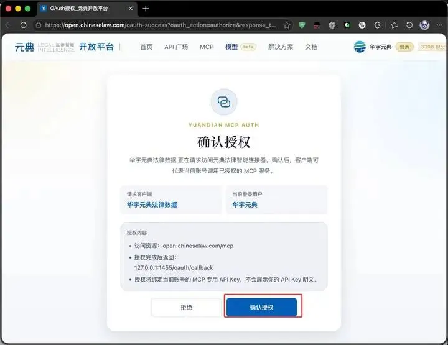Click the 授权内容 section label

click(x=137, y=233)
